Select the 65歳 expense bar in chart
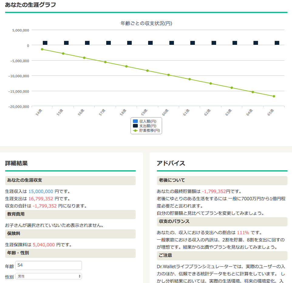Image resolution: width=292 pixels, height=283 pixels. click(x=277, y=43)
